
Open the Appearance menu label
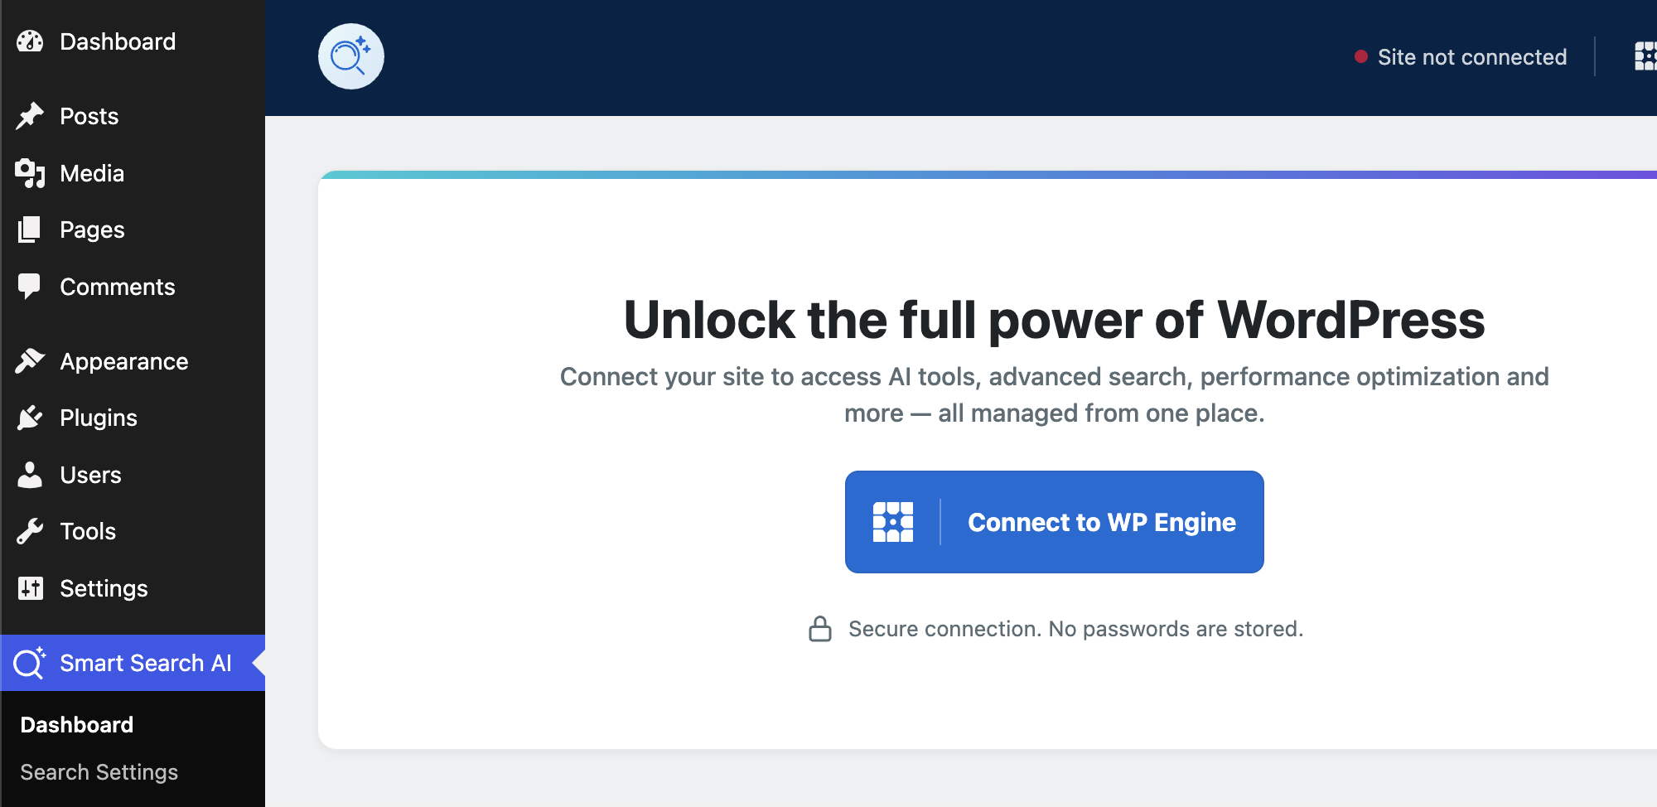124,361
